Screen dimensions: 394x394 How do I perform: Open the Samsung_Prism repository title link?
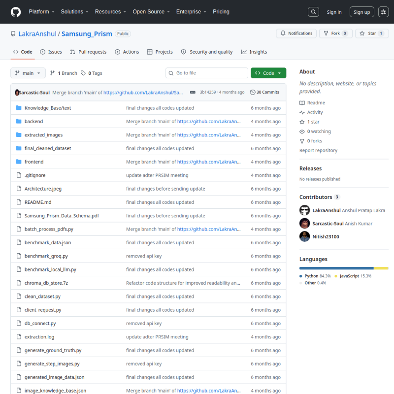coord(87,34)
